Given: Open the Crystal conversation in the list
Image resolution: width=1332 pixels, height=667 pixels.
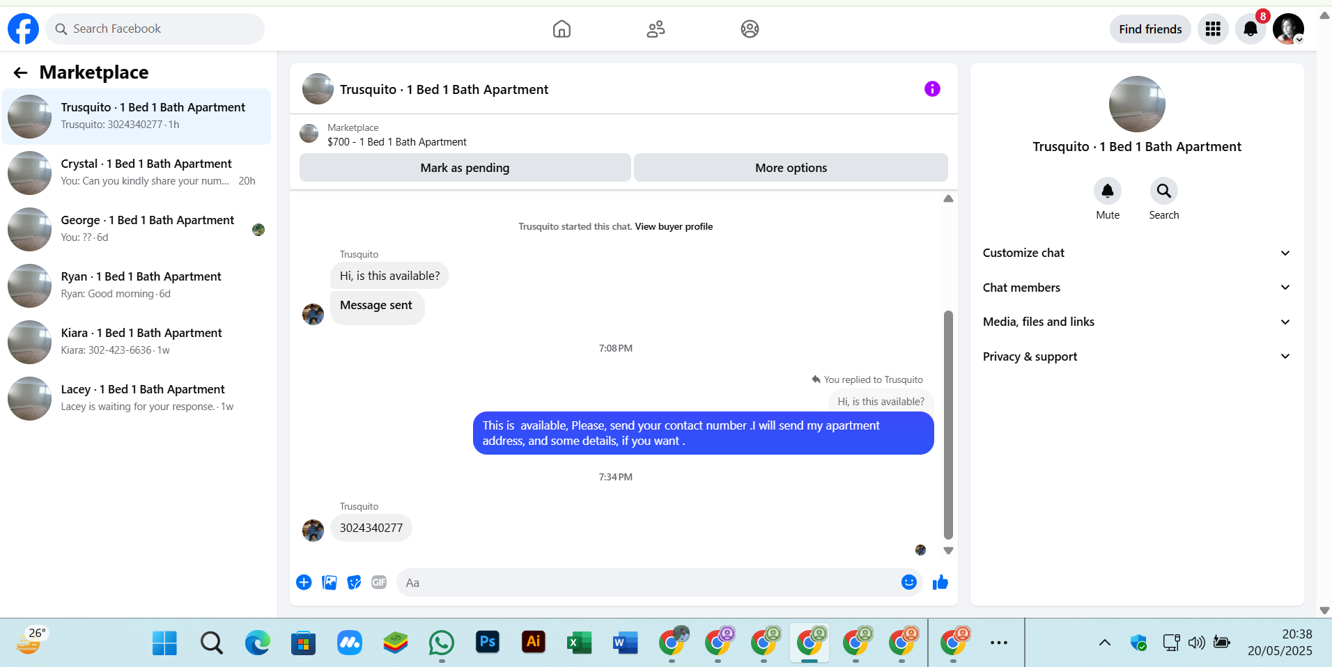Looking at the screenshot, I should [x=137, y=173].
